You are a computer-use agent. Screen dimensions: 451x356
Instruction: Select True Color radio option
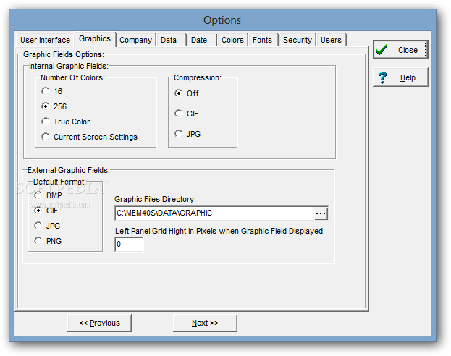66,122
